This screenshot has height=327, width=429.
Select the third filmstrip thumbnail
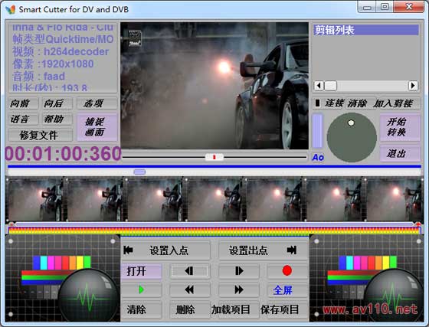[x=155, y=199]
